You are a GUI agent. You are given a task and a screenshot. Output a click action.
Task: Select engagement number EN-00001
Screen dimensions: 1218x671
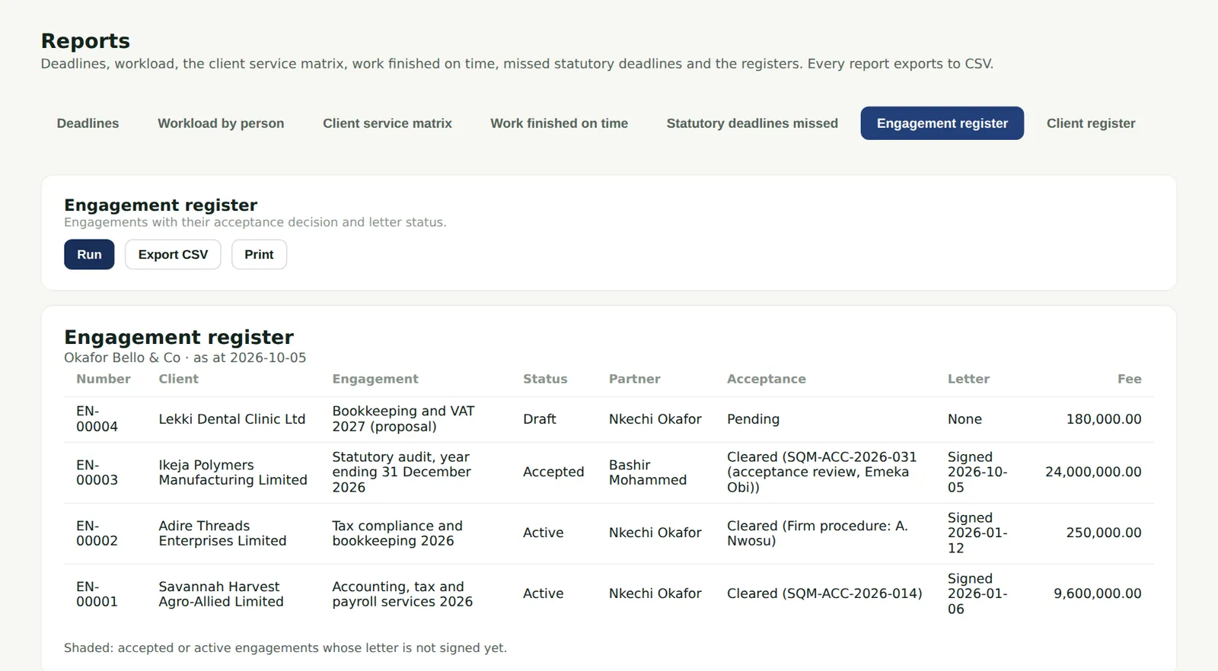pyautogui.click(x=97, y=594)
